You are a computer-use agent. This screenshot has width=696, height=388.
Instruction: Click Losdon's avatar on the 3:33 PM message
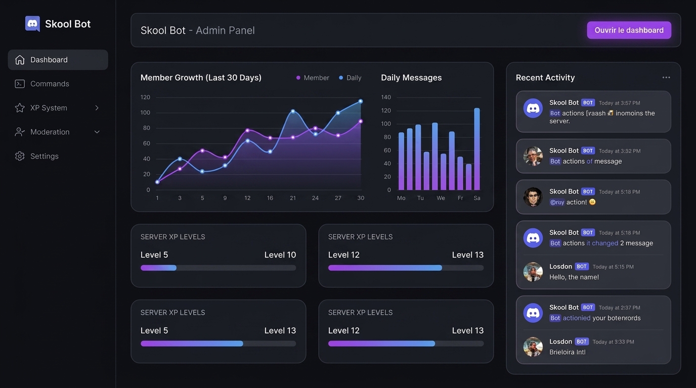tap(533, 347)
